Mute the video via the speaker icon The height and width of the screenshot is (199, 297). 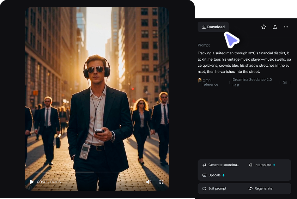pyautogui.click(x=149, y=182)
